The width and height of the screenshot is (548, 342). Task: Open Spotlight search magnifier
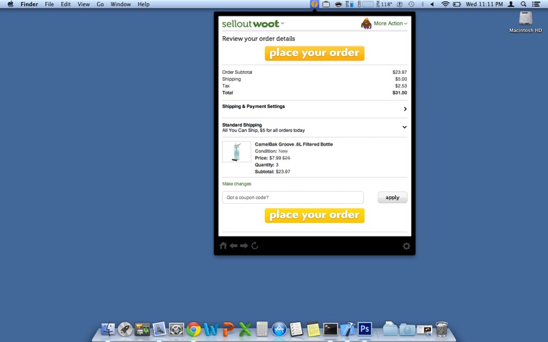point(523,4)
